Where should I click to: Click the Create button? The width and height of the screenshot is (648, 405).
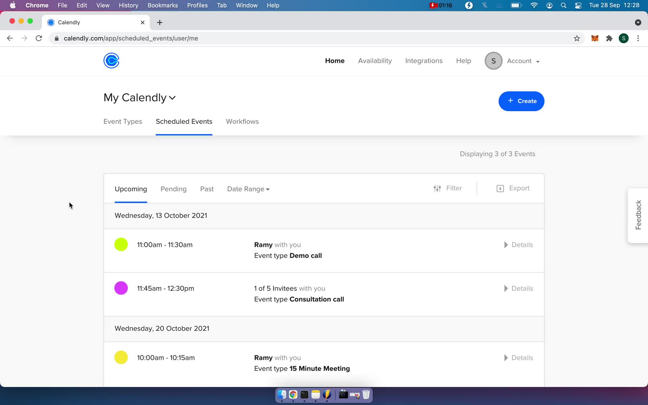point(521,101)
